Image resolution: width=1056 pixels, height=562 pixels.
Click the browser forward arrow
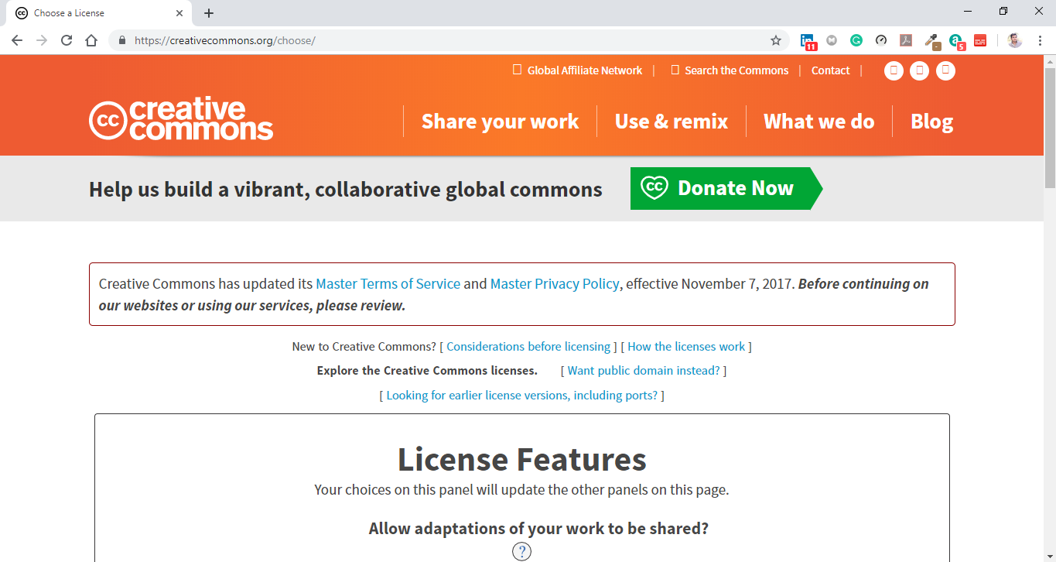(42, 40)
